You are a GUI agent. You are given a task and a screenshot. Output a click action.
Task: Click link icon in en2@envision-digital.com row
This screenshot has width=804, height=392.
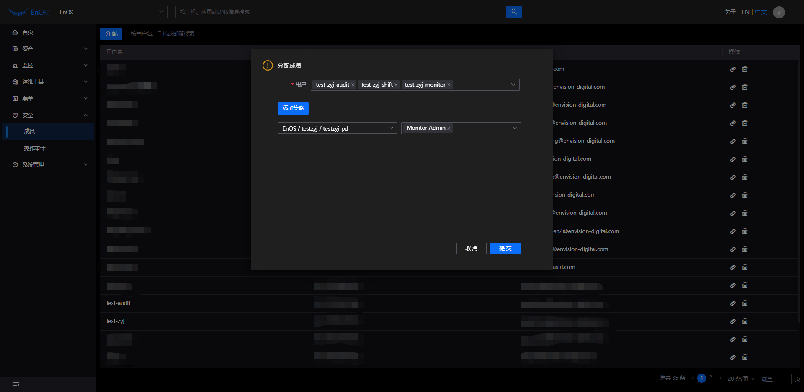pyautogui.click(x=733, y=231)
